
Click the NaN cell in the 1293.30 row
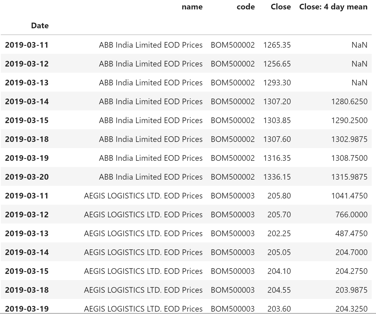359,83
